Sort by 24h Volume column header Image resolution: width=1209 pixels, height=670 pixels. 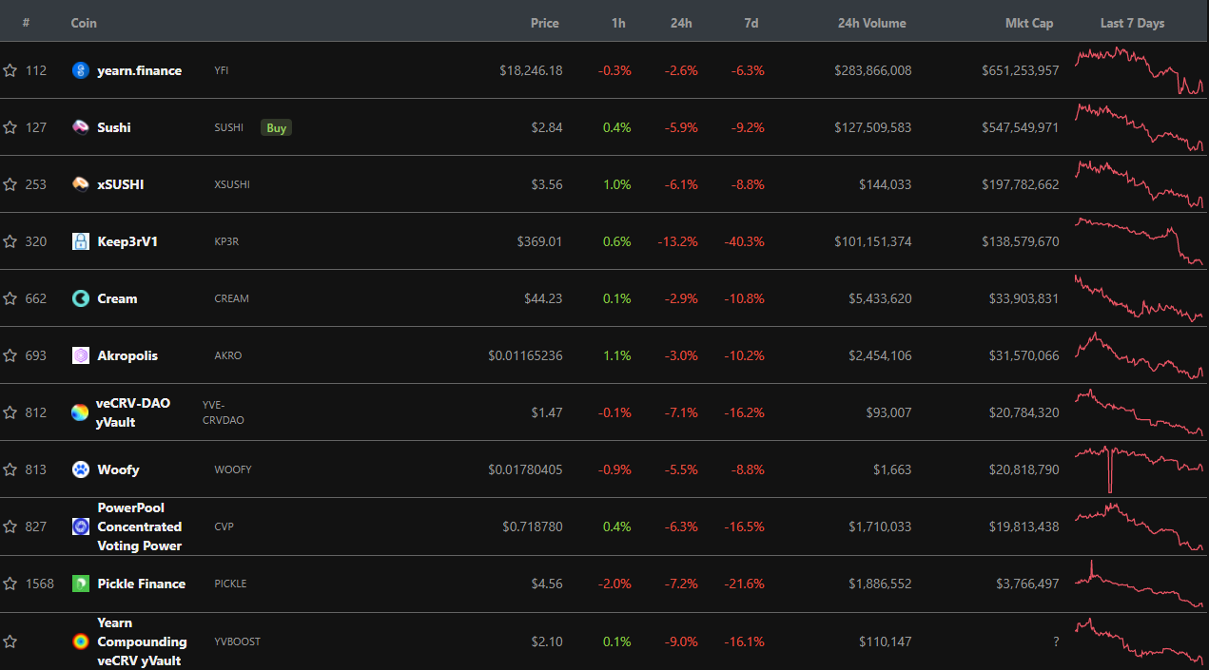pyautogui.click(x=871, y=23)
